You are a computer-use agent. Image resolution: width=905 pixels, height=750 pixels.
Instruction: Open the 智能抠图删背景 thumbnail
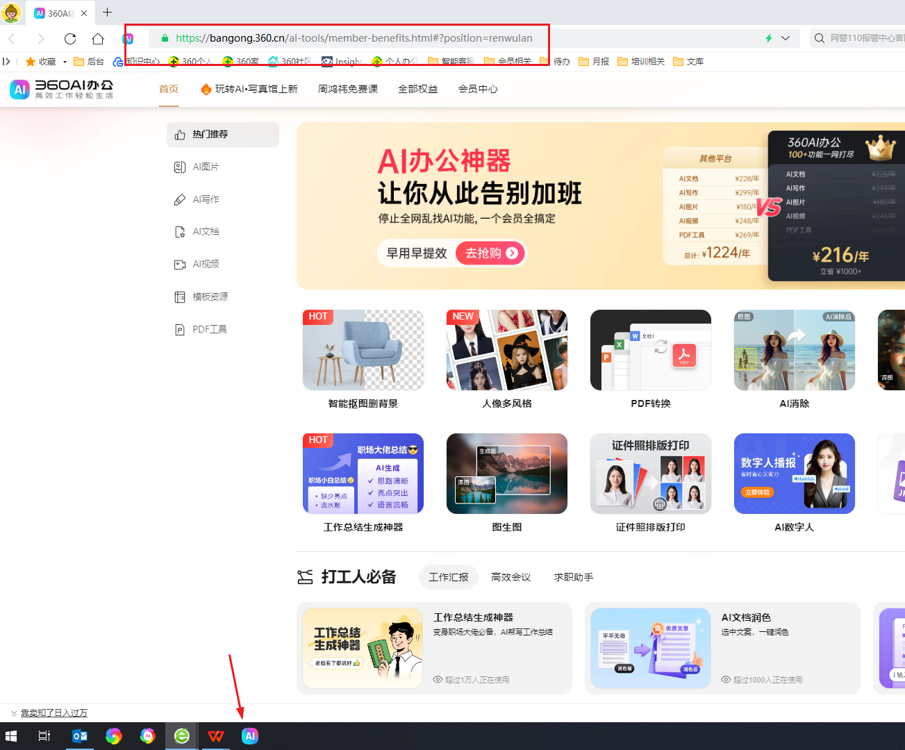pos(363,349)
